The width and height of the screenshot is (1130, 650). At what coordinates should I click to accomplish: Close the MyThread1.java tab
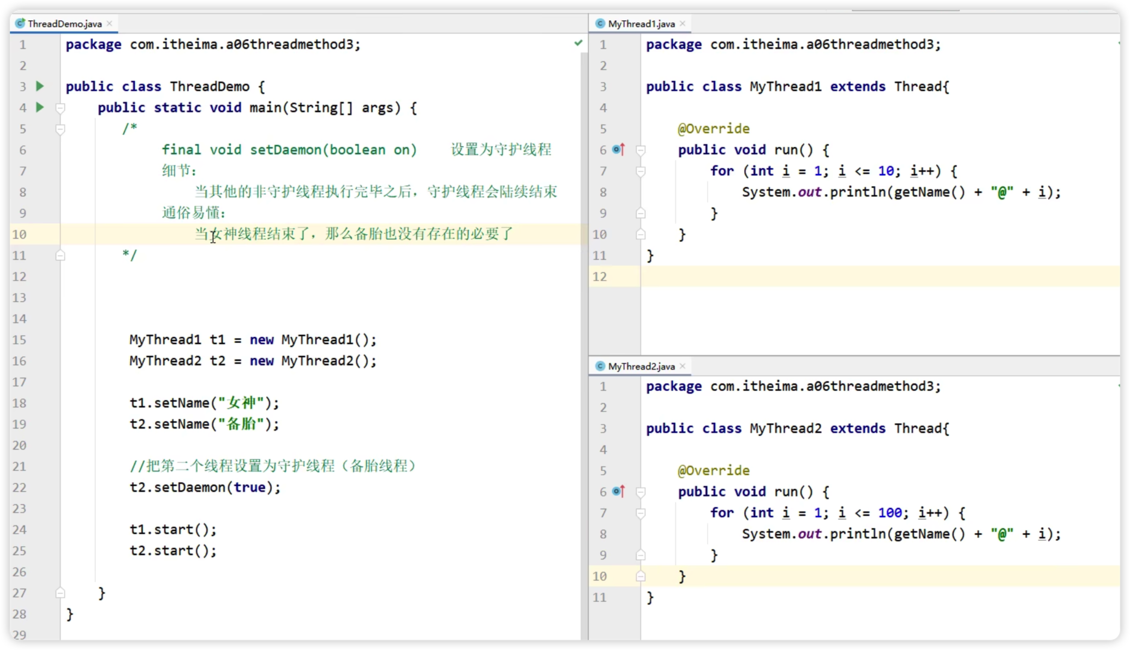point(683,23)
